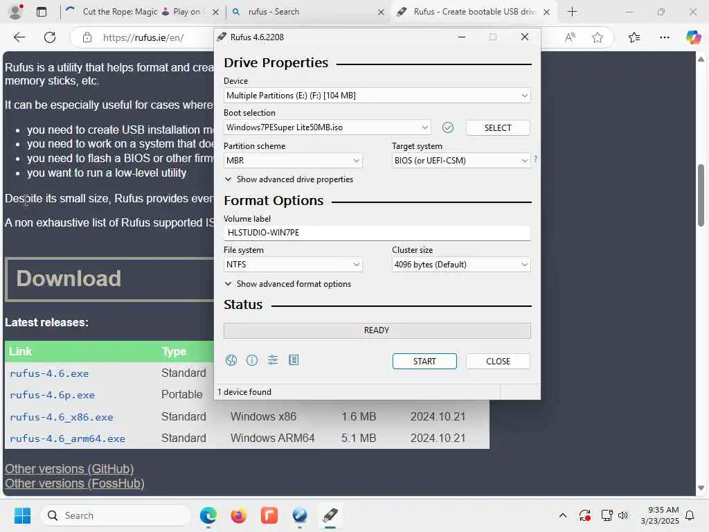Select Rufus USB icon in taskbar
Screen dimensions: 709x532
[x=330, y=515]
